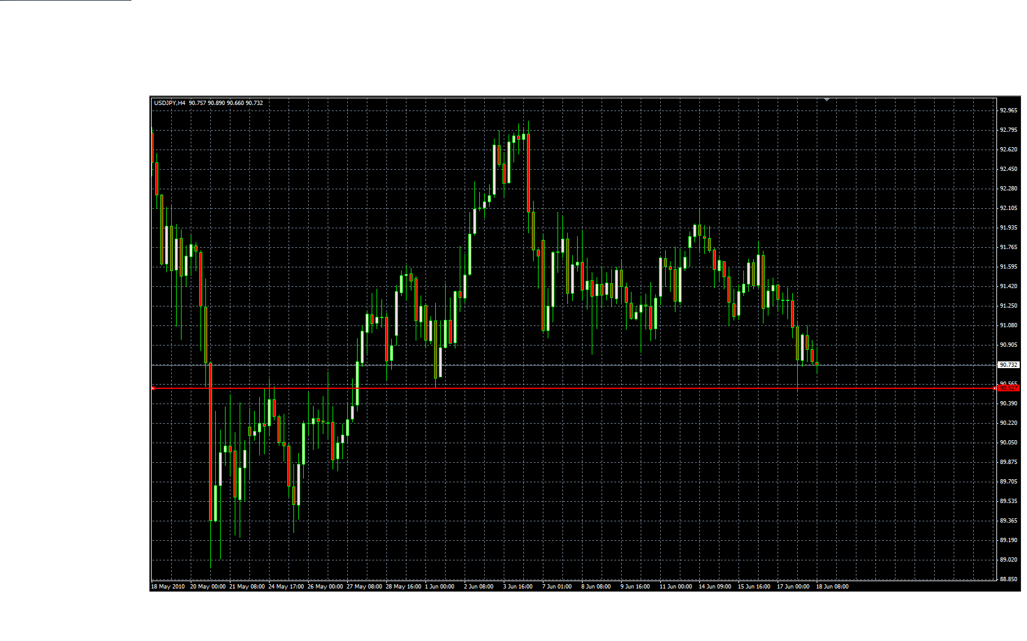This screenshot has height=641, width=1027.
Task: Click the 1 Jun 00:00 time label
Action: click(x=440, y=587)
